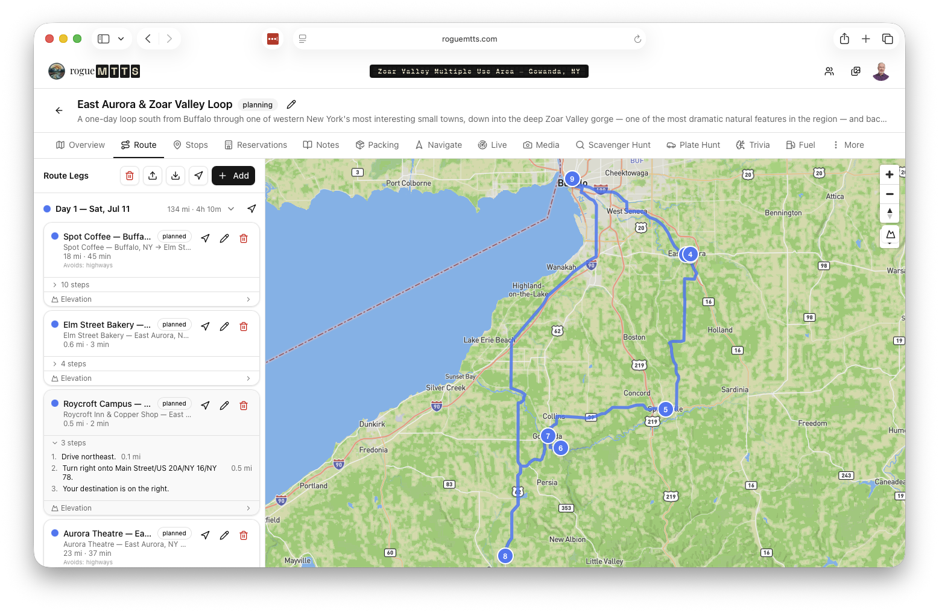Delete the Elm Street Bakery leg
This screenshot has height=612, width=939.
click(244, 327)
